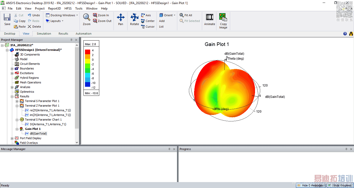Open the HFSS menu

pos(68,9)
